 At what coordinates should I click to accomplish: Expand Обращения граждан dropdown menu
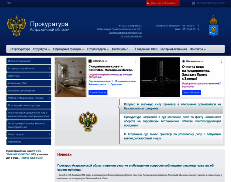click(x=68, y=49)
